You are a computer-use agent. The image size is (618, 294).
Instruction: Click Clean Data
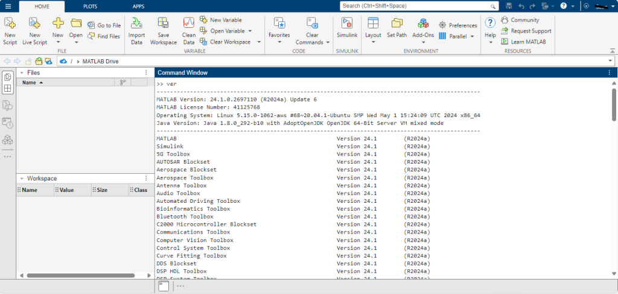click(189, 31)
